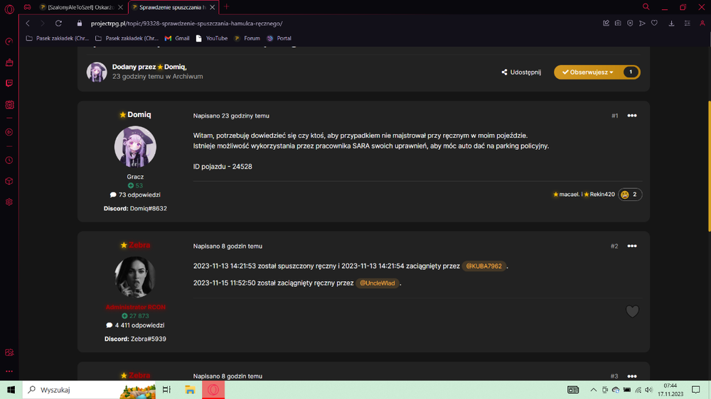Like Zebra's post with heart icon

(x=632, y=311)
